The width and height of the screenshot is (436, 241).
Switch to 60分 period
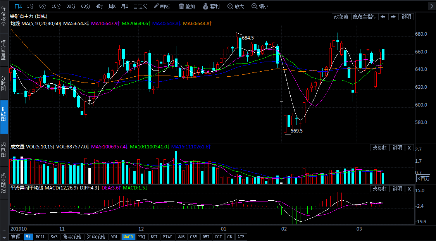[86, 6]
